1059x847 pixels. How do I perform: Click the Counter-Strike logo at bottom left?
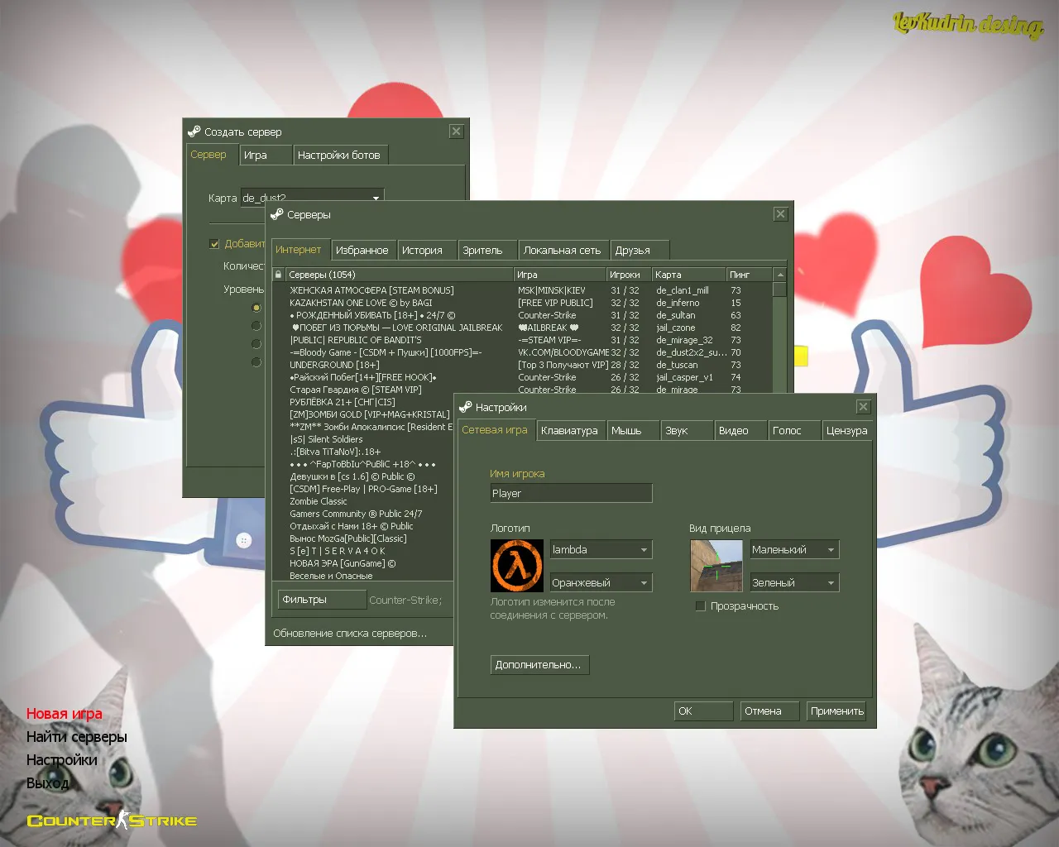(112, 820)
